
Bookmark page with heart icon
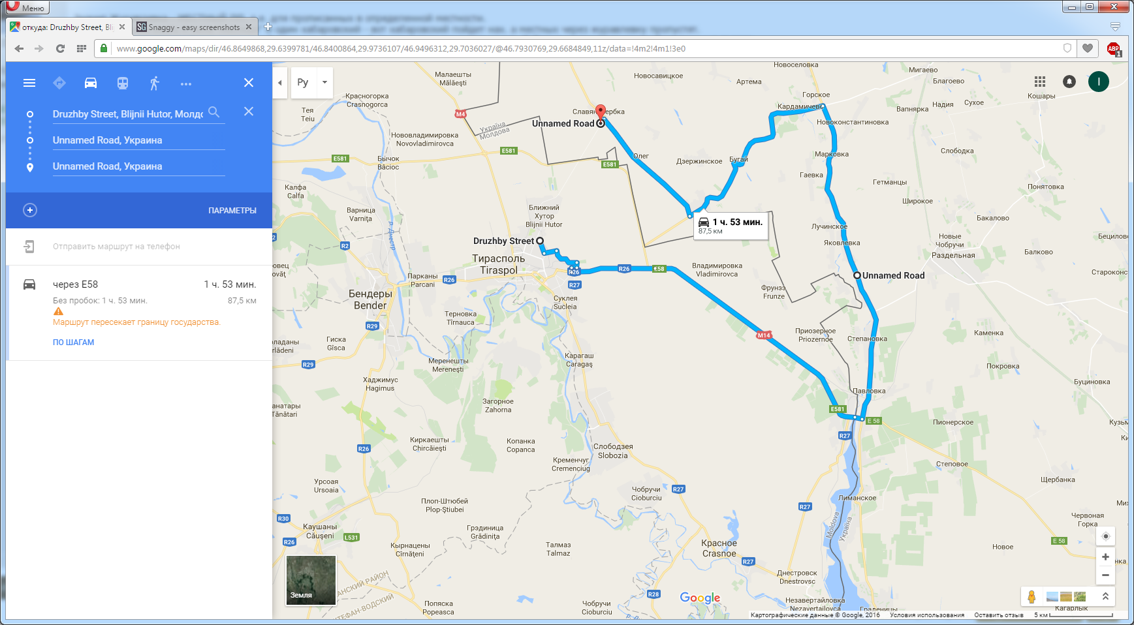(1088, 48)
